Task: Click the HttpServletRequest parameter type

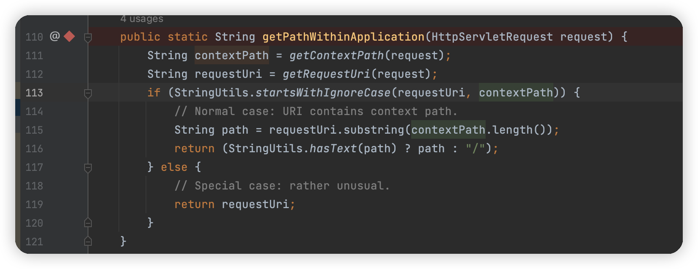Action: pyautogui.click(x=492, y=37)
